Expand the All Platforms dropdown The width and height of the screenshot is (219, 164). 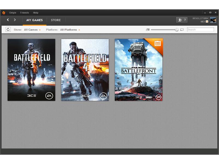[70, 30]
